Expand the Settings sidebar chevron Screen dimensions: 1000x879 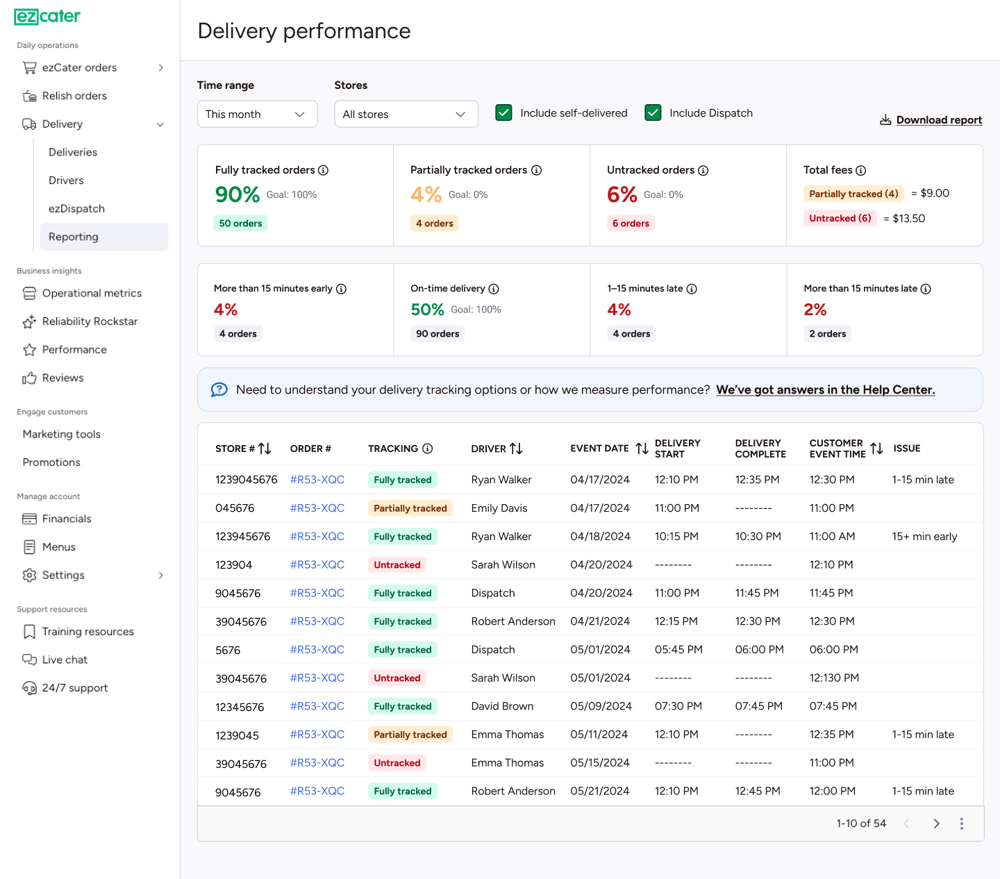[161, 575]
